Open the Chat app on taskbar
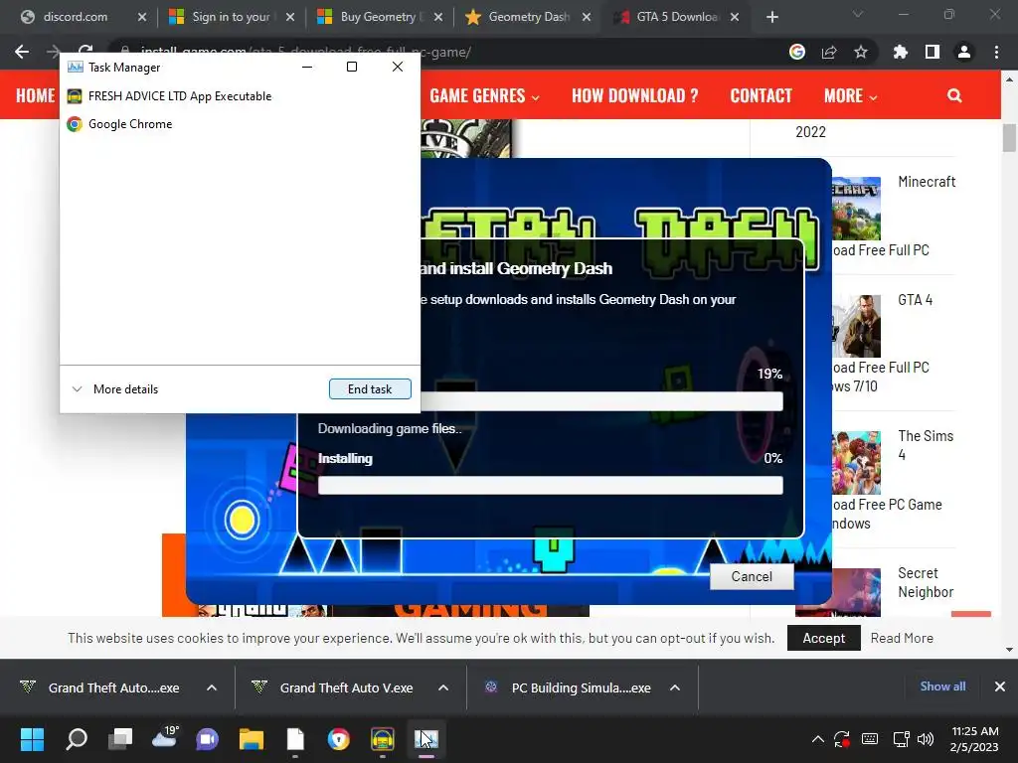1018x763 pixels. click(208, 738)
